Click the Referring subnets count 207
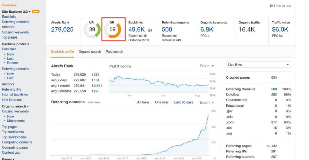Screen dimensions: 309x160 [x=274, y=157]
